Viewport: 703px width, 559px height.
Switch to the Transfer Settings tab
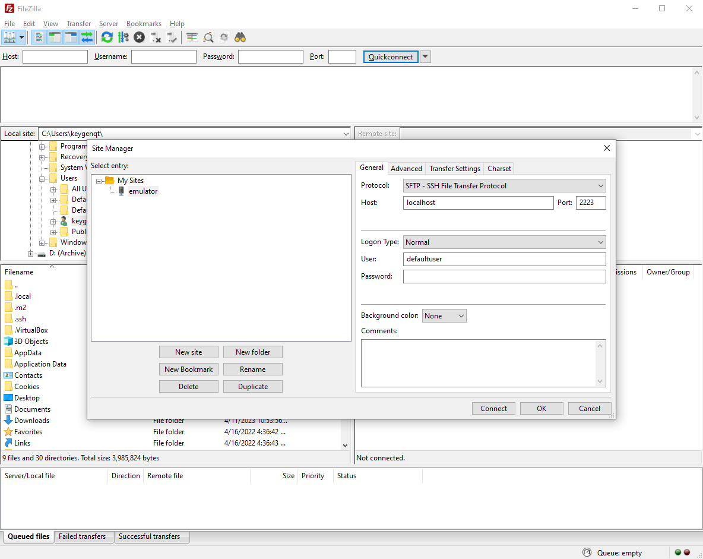[x=455, y=169]
